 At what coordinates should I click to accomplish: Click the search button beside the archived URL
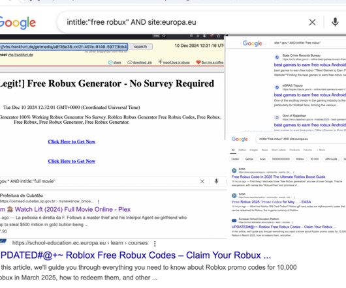point(140,47)
